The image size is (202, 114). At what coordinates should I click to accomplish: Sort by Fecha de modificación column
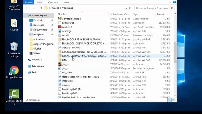[x=120, y=14]
